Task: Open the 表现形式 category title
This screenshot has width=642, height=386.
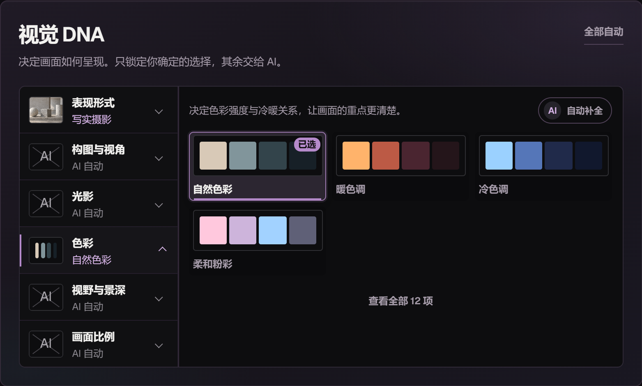Action: pyautogui.click(x=93, y=103)
